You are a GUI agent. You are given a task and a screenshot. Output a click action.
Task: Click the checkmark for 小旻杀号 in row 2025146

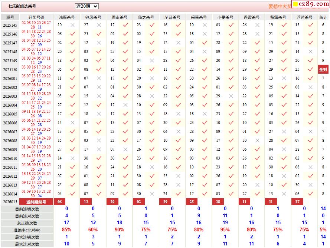[231, 34]
